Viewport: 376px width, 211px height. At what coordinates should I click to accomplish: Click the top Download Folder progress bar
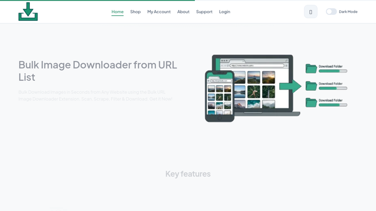click(333, 71)
